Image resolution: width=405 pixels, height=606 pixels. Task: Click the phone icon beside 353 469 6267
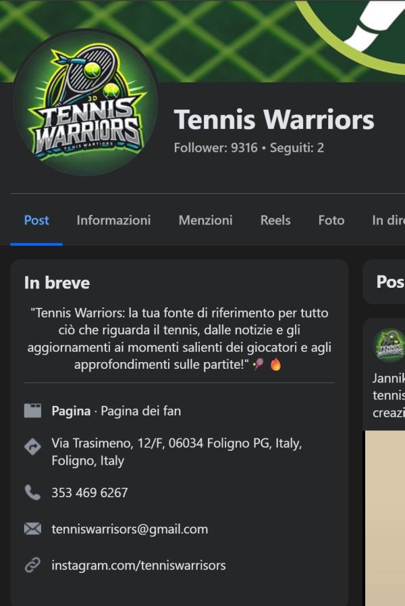32,493
